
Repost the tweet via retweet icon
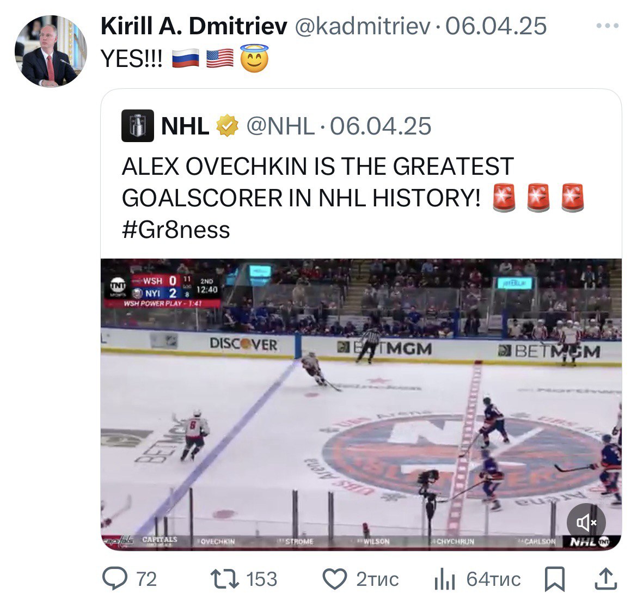coord(224,579)
